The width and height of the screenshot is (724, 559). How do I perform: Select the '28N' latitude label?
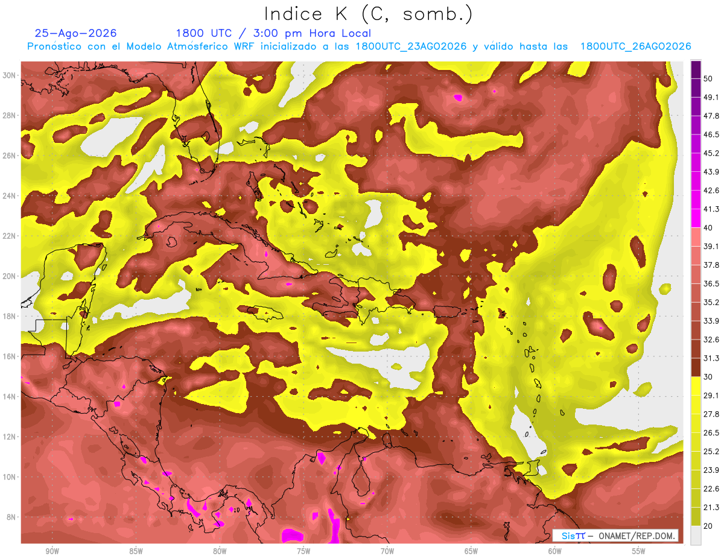pos(9,115)
